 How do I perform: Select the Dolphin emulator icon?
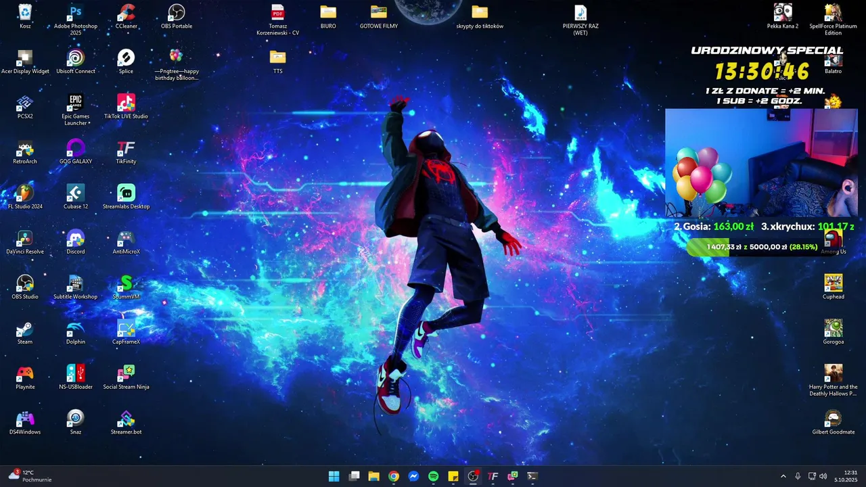coord(76,332)
